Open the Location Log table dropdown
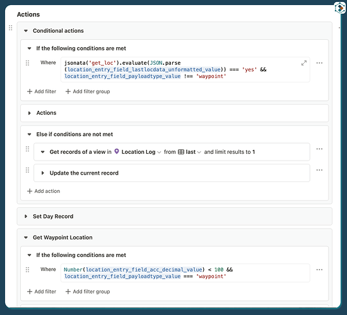This screenshot has width=347, height=315. (138, 152)
